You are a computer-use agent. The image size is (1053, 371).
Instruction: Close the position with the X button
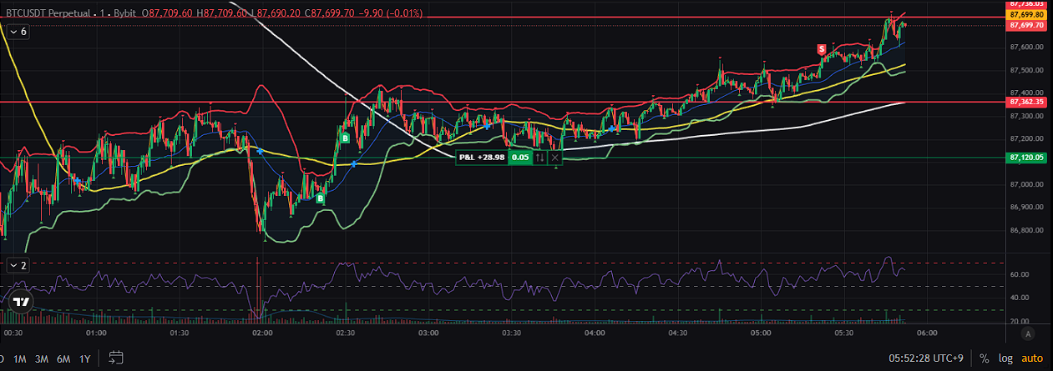tap(555, 157)
